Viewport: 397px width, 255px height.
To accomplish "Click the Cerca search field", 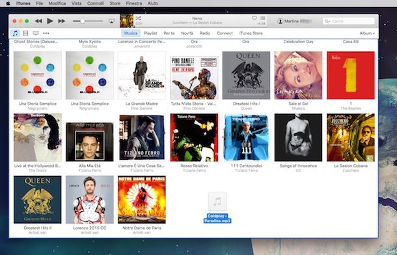I will (349, 21).
